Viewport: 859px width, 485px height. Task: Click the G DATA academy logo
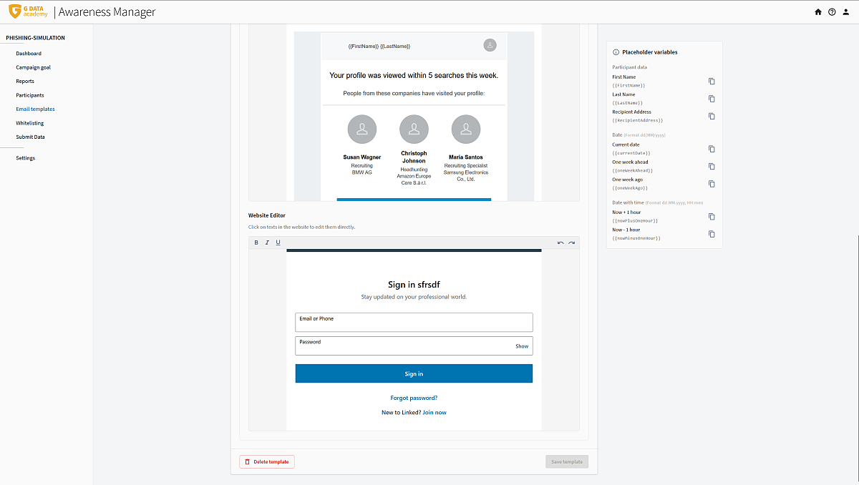[29, 11]
